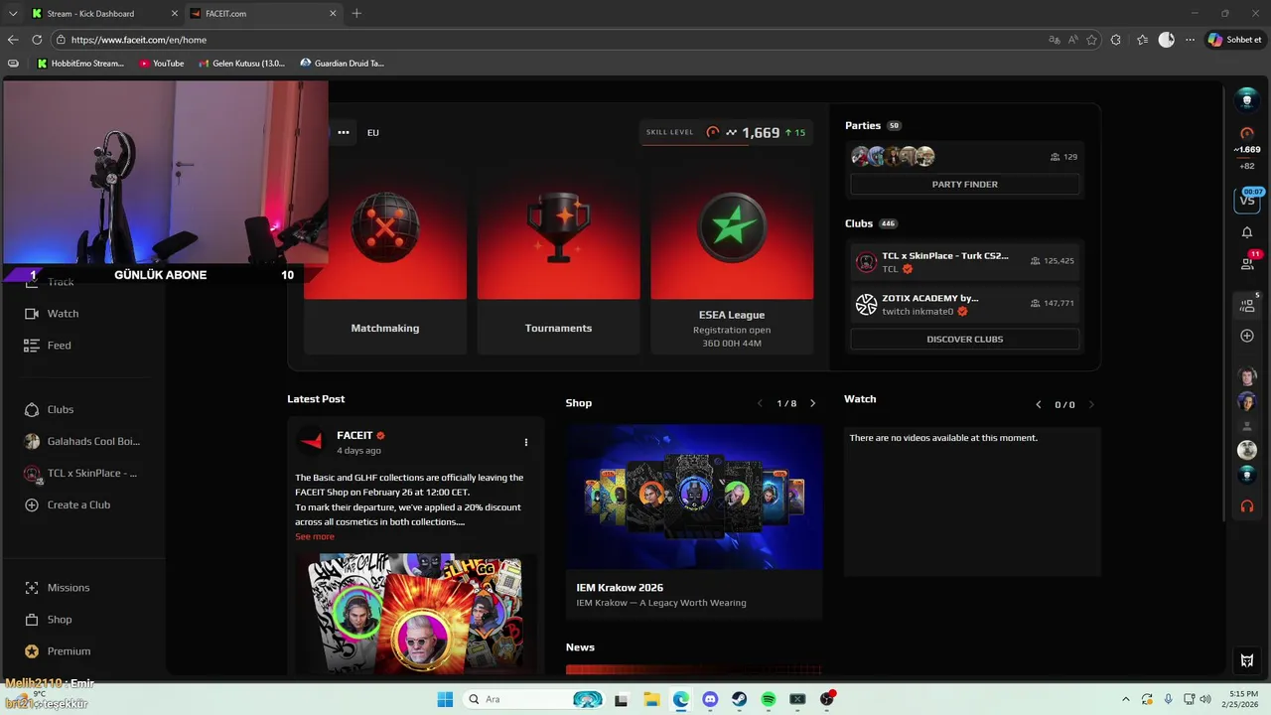Open TCL x SkinPlace - Turk CS2 club row
The image size is (1271, 715).
(965, 261)
